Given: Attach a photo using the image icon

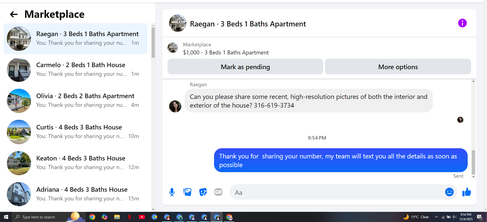Looking at the screenshot, I should pos(187,192).
